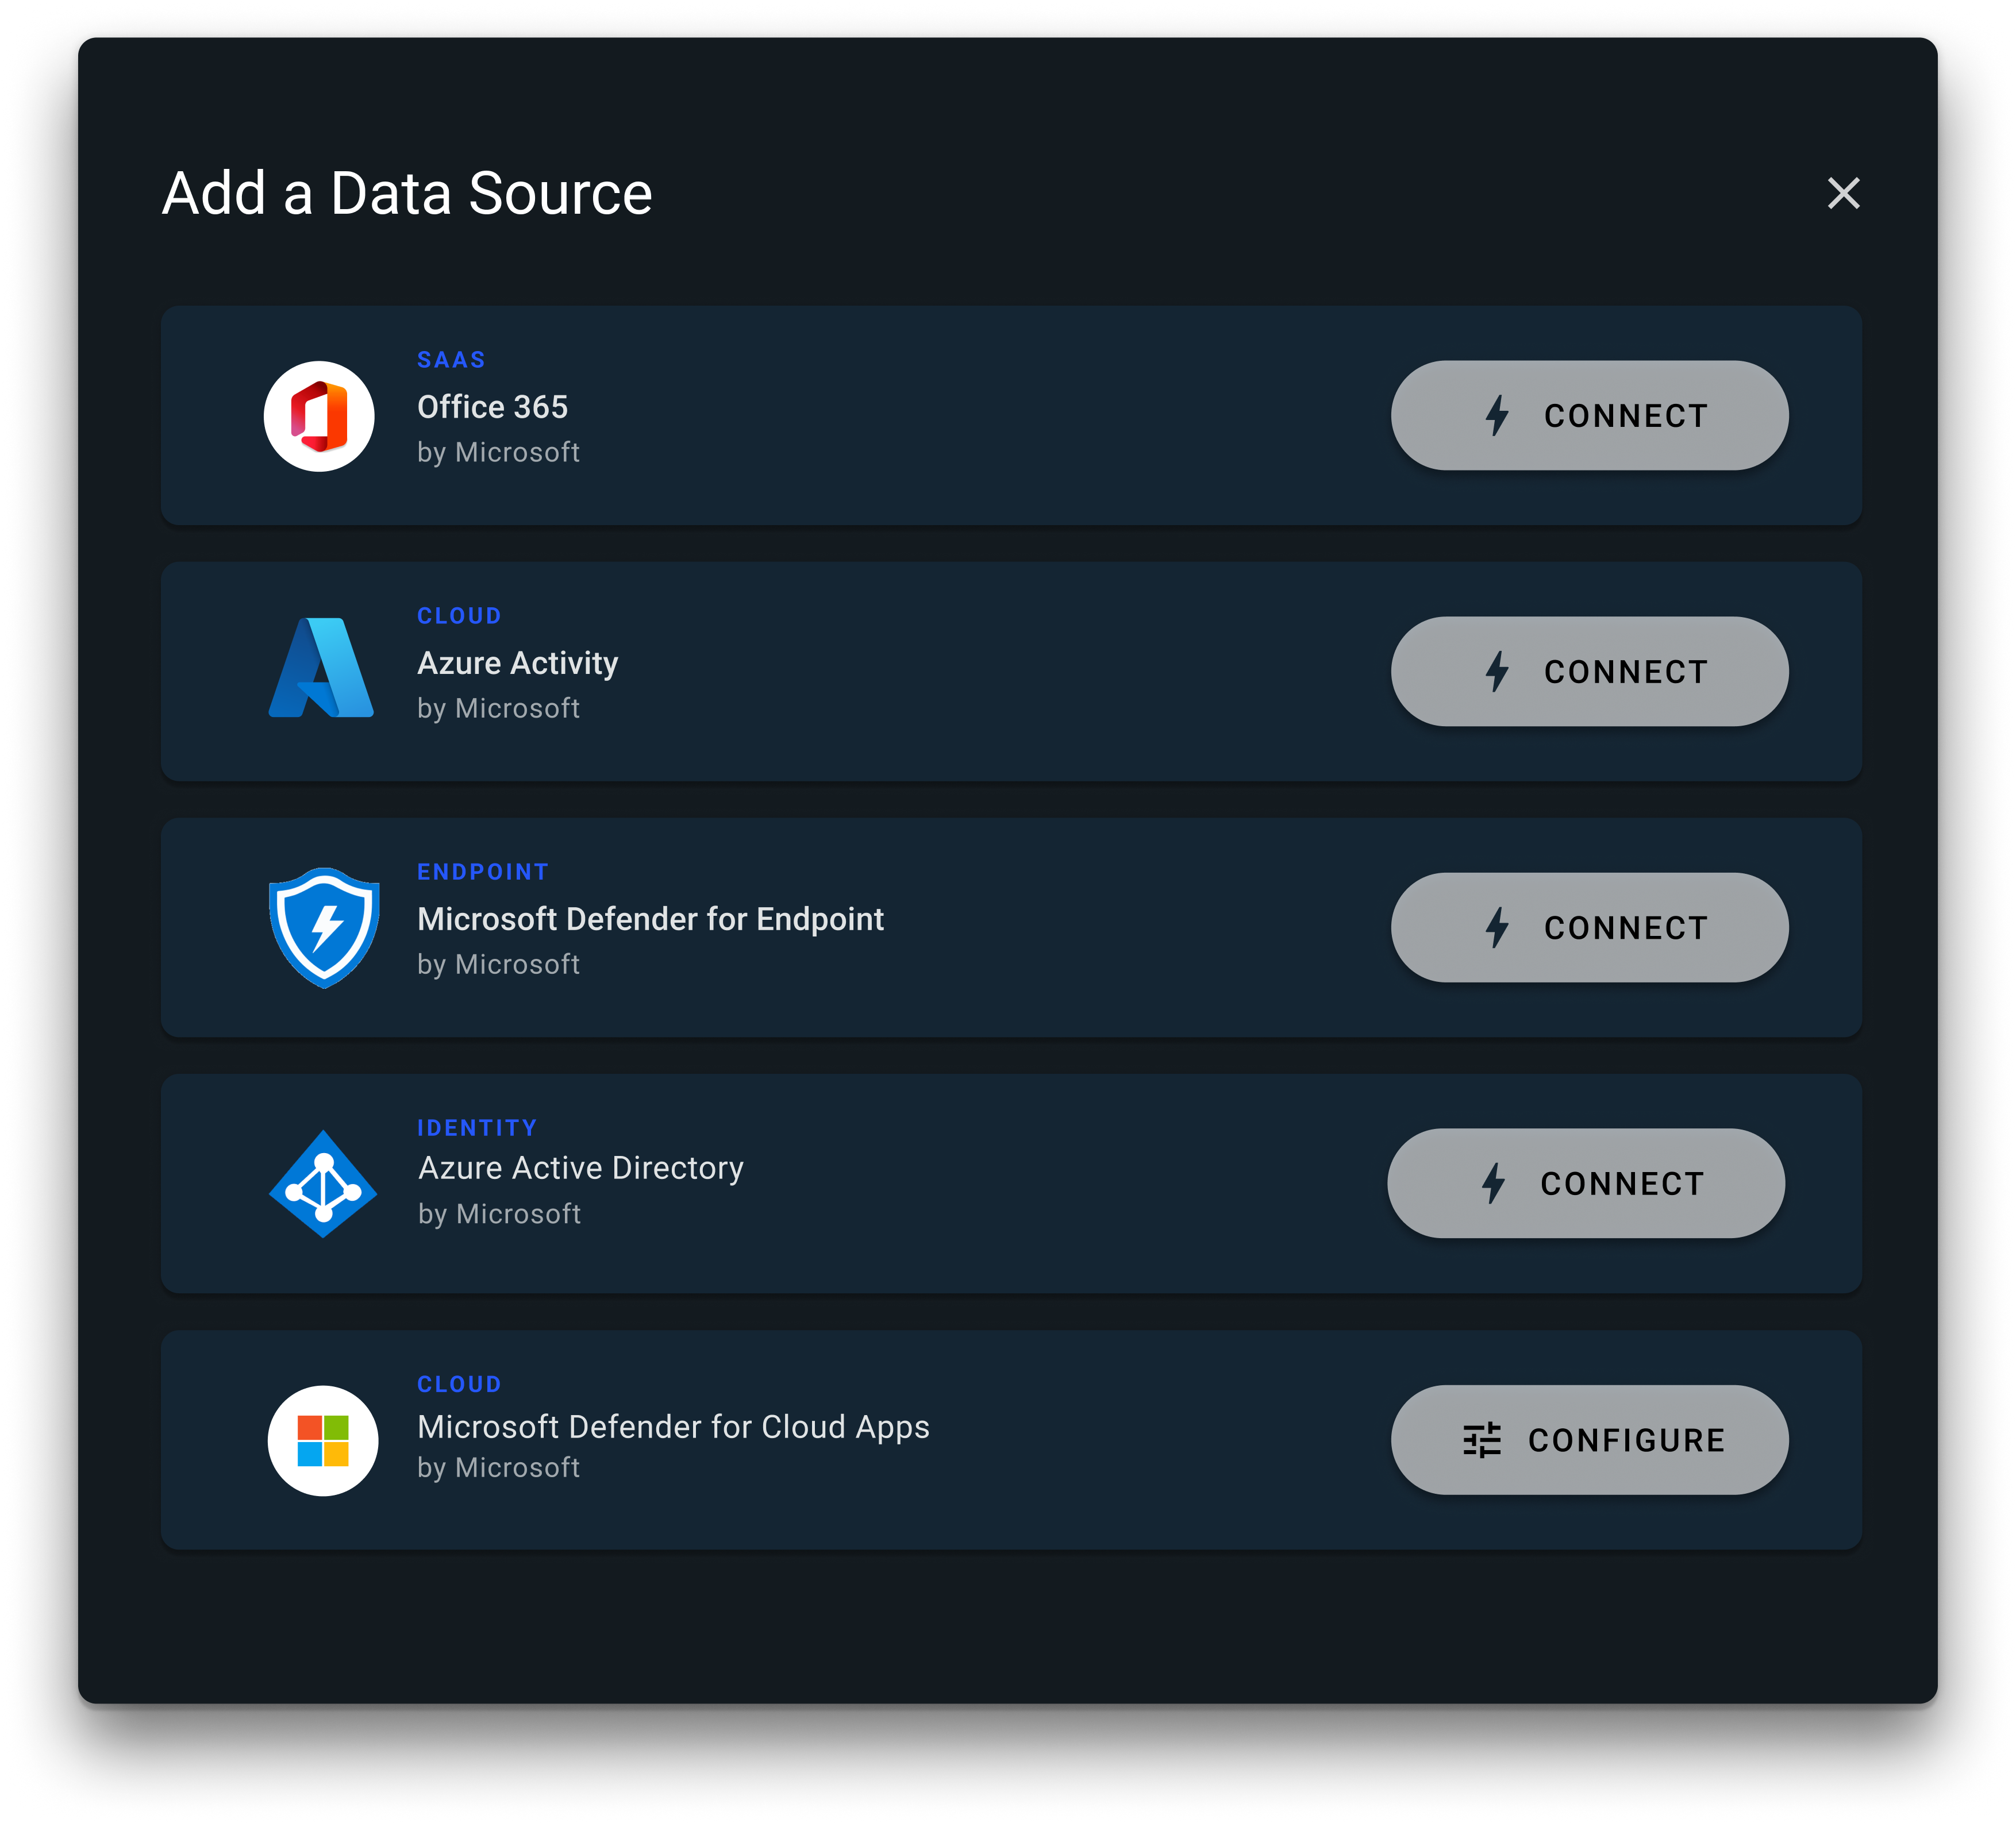Click the Office 365 product logo
This screenshot has width=2016, height=1823.
click(x=320, y=416)
